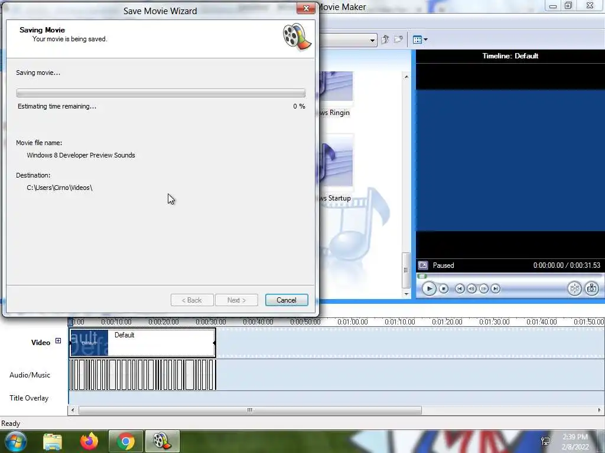Click the 0:01:00.00 mark on timeline ruler
The image size is (605, 453).
coord(352,321)
